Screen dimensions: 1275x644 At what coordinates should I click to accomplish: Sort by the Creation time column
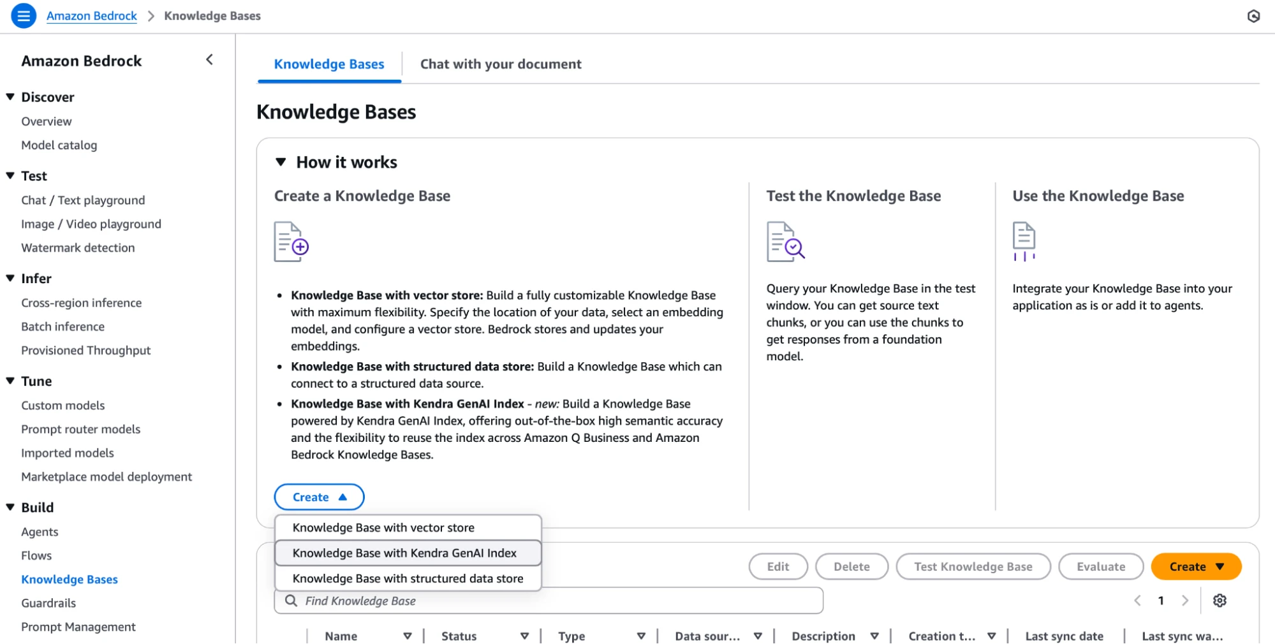click(991, 636)
